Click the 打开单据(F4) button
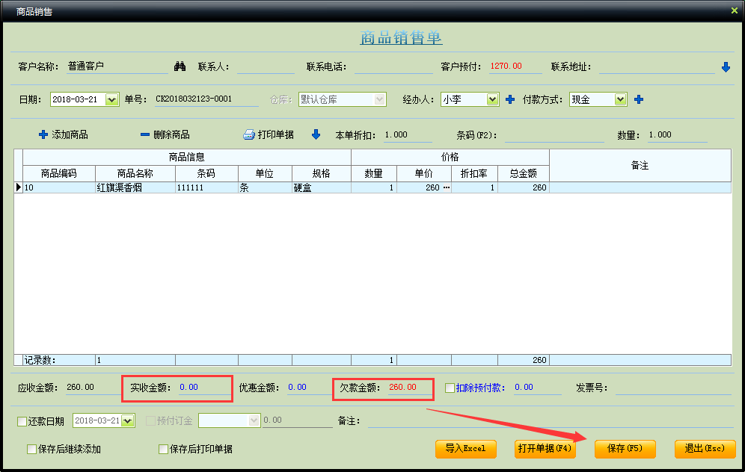745x472 pixels. click(x=545, y=449)
